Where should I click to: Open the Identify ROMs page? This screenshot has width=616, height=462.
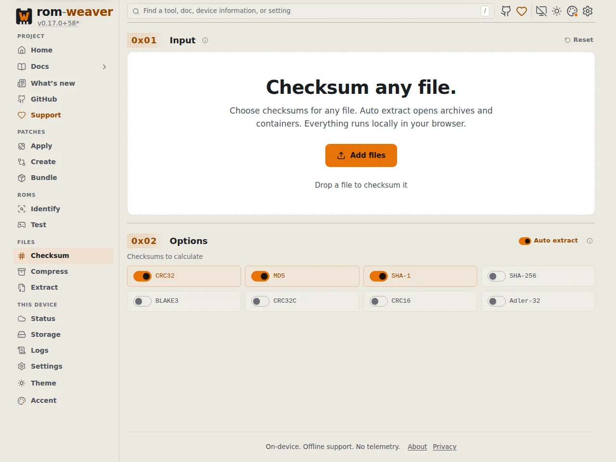point(64,209)
